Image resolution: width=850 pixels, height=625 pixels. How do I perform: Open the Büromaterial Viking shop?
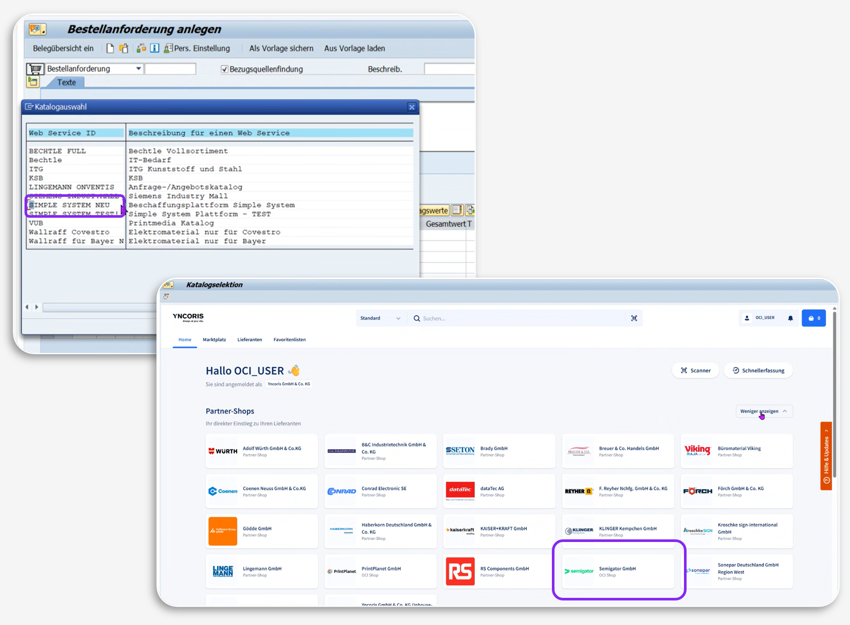click(x=737, y=451)
